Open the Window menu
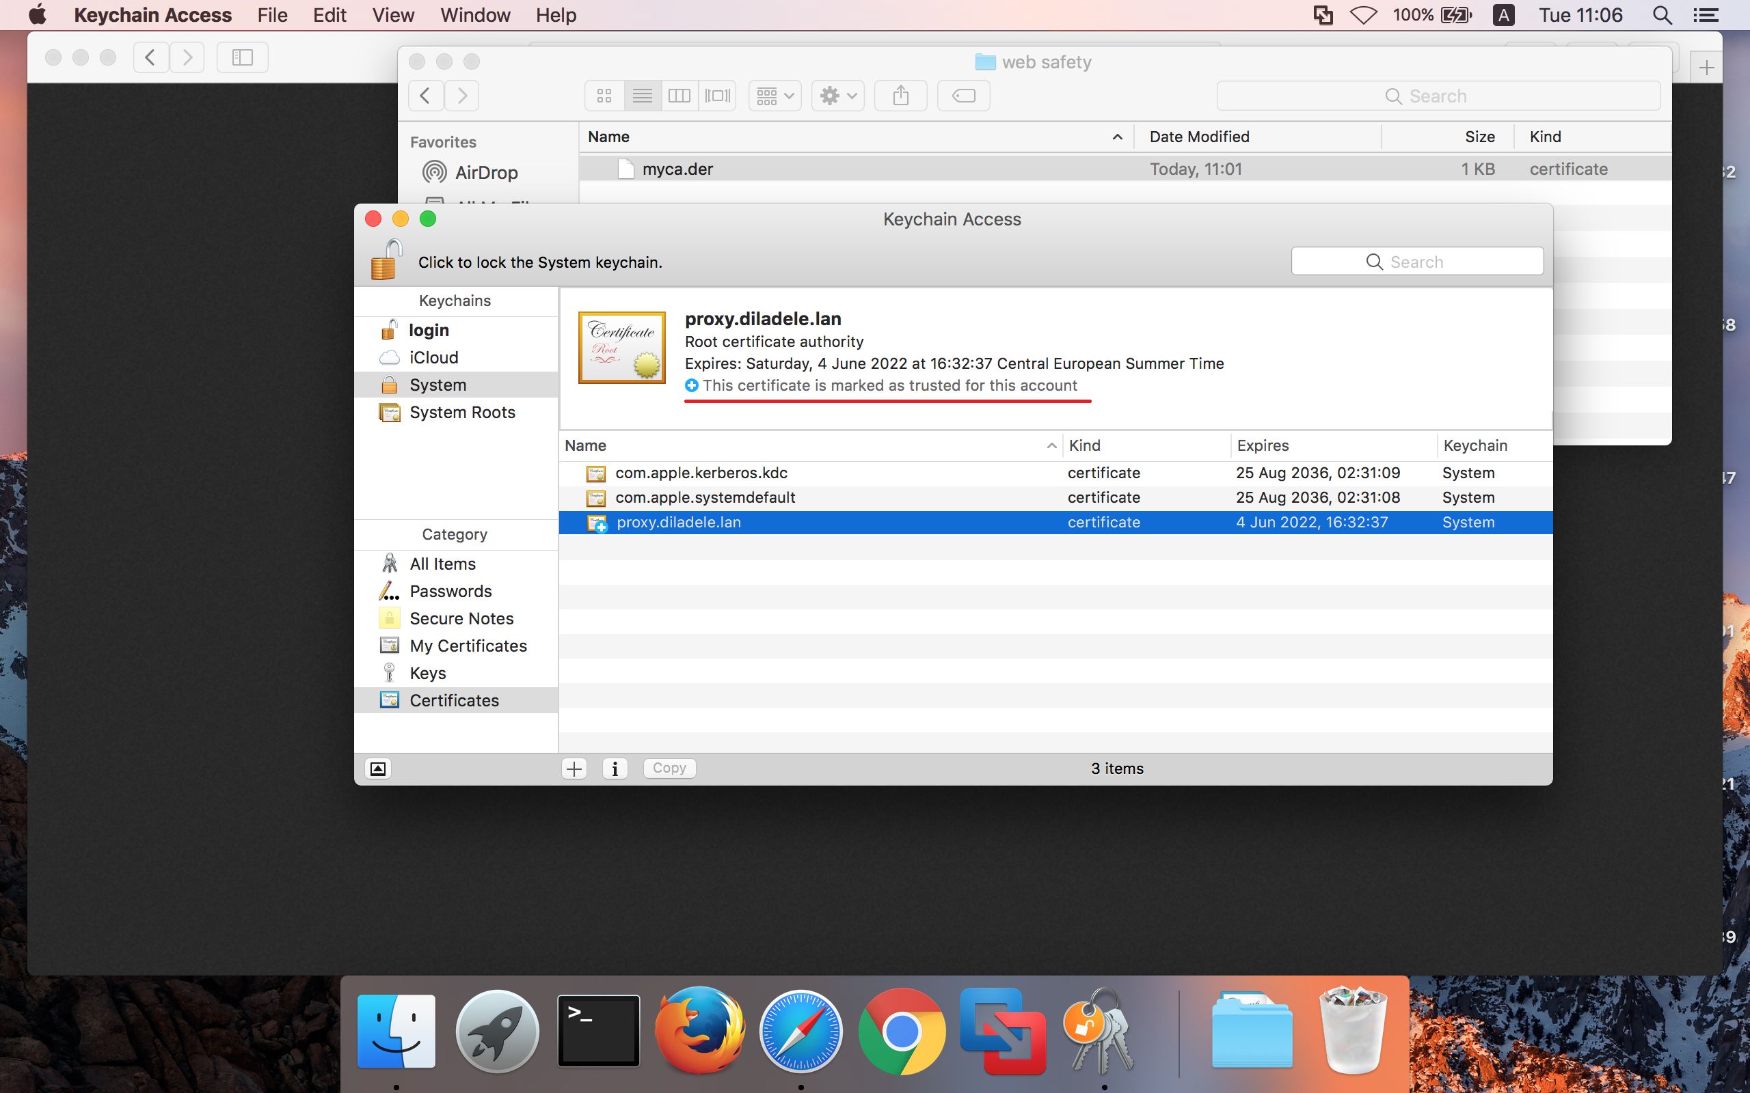The height and width of the screenshot is (1093, 1750). (x=475, y=15)
